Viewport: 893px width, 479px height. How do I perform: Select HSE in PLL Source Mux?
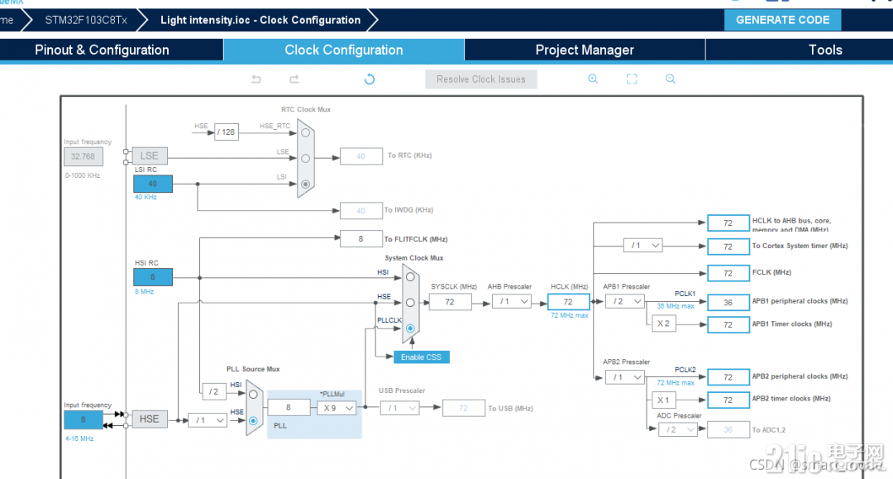pyautogui.click(x=254, y=420)
